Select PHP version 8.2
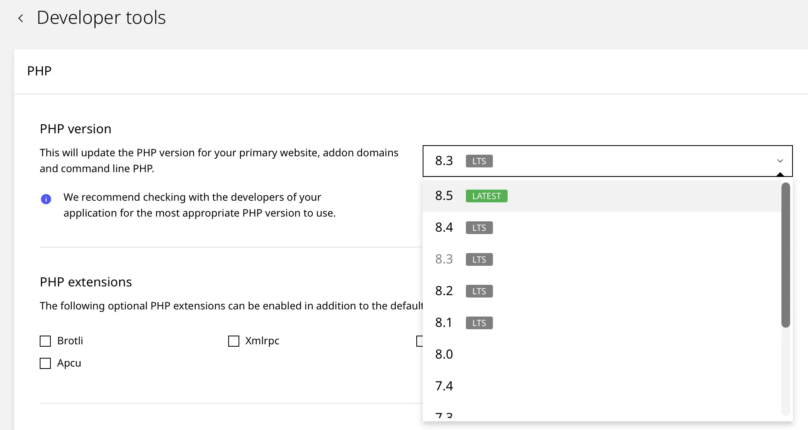808x430 pixels. 444,291
